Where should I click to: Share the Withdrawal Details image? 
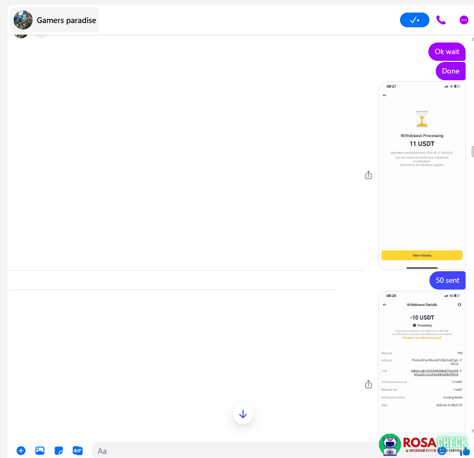pos(368,385)
